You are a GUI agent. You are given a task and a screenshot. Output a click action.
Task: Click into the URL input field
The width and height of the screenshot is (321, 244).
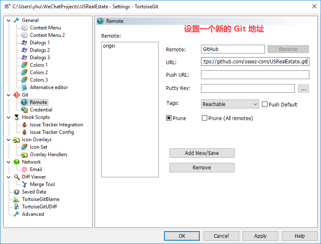coord(255,62)
